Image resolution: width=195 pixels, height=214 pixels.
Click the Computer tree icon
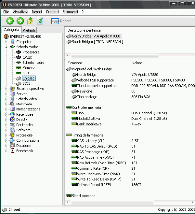(13, 42)
